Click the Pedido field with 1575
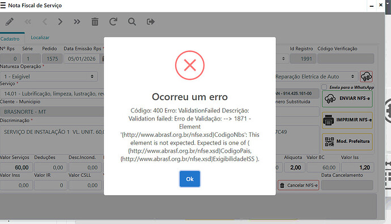This screenshot has width=391, height=224. pos(52,59)
